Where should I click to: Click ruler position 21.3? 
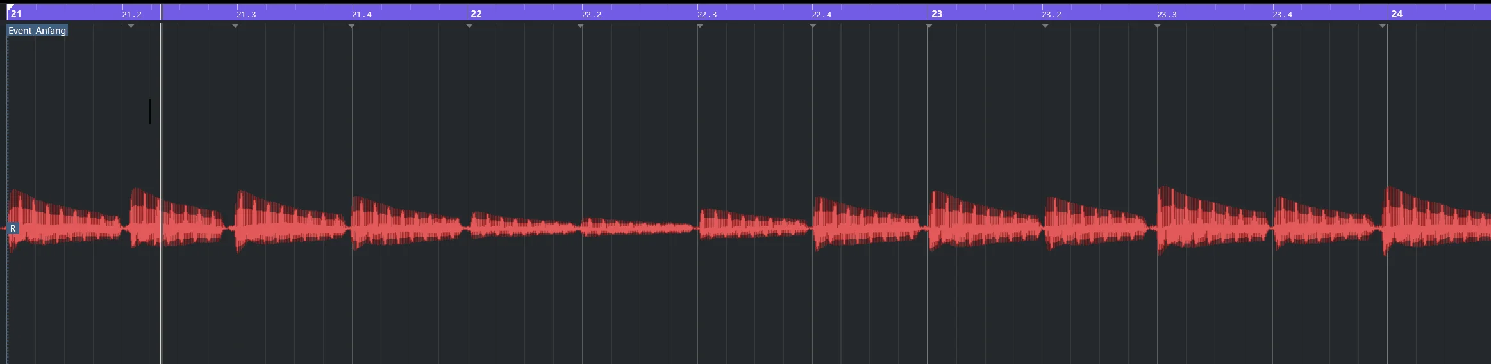tap(246, 14)
